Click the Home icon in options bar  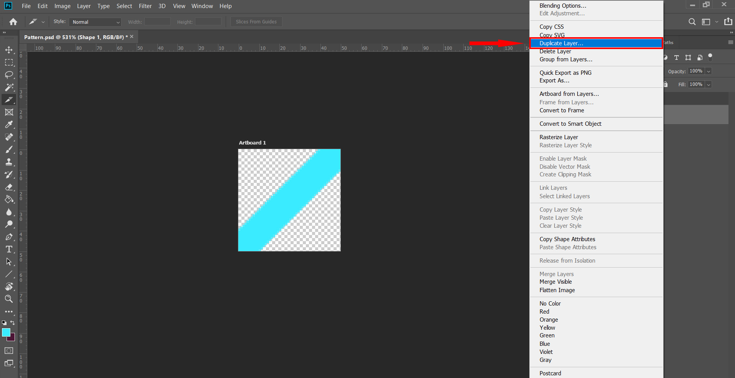(x=13, y=22)
